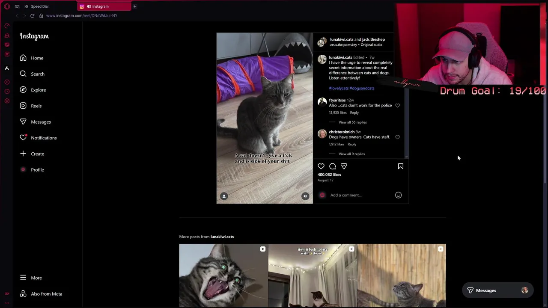Open the yawning cat reel thumbnail
The height and width of the screenshot is (308, 548).
223,276
